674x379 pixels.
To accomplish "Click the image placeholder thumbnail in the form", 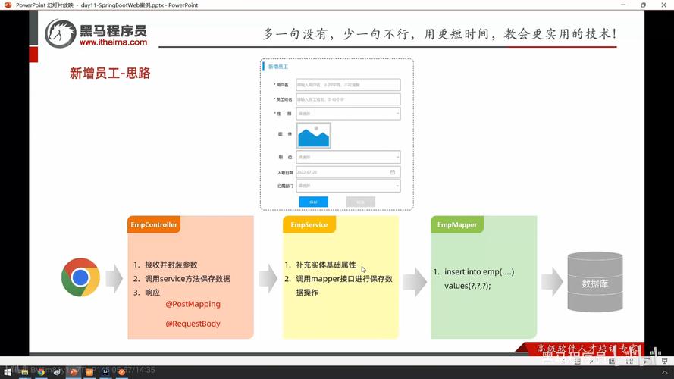I will [313, 136].
